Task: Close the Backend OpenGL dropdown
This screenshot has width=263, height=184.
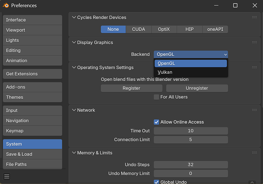Action: coord(191,54)
